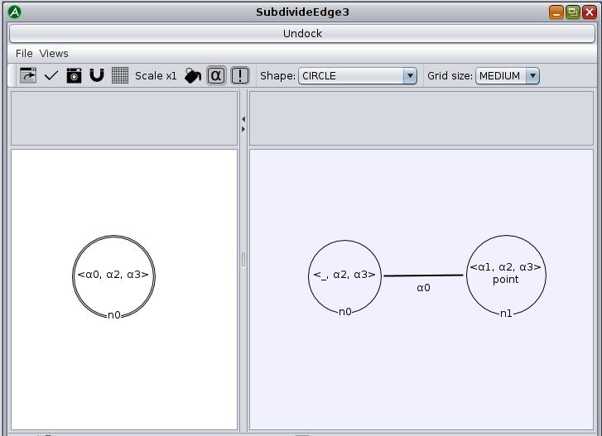This screenshot has width=602, height=436.
Task: Click the <α1, α2, α3> orbit text
Action: point(506,267)
